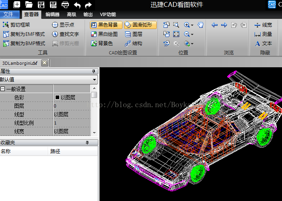Screen dimensions: 282x201
Task: Open the 文件 file menu
Action: point(9,15)
